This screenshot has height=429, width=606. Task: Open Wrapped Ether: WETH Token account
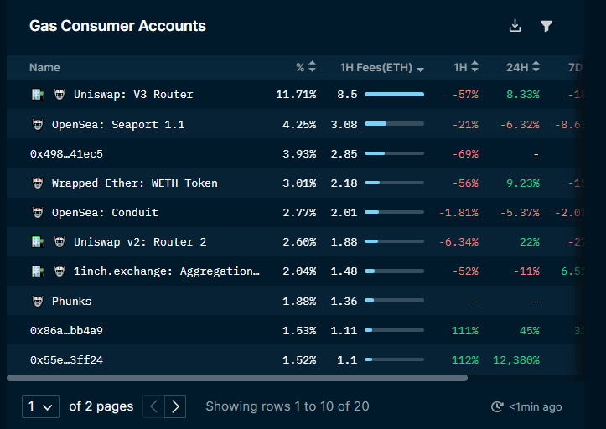click(x=134, y=183)
